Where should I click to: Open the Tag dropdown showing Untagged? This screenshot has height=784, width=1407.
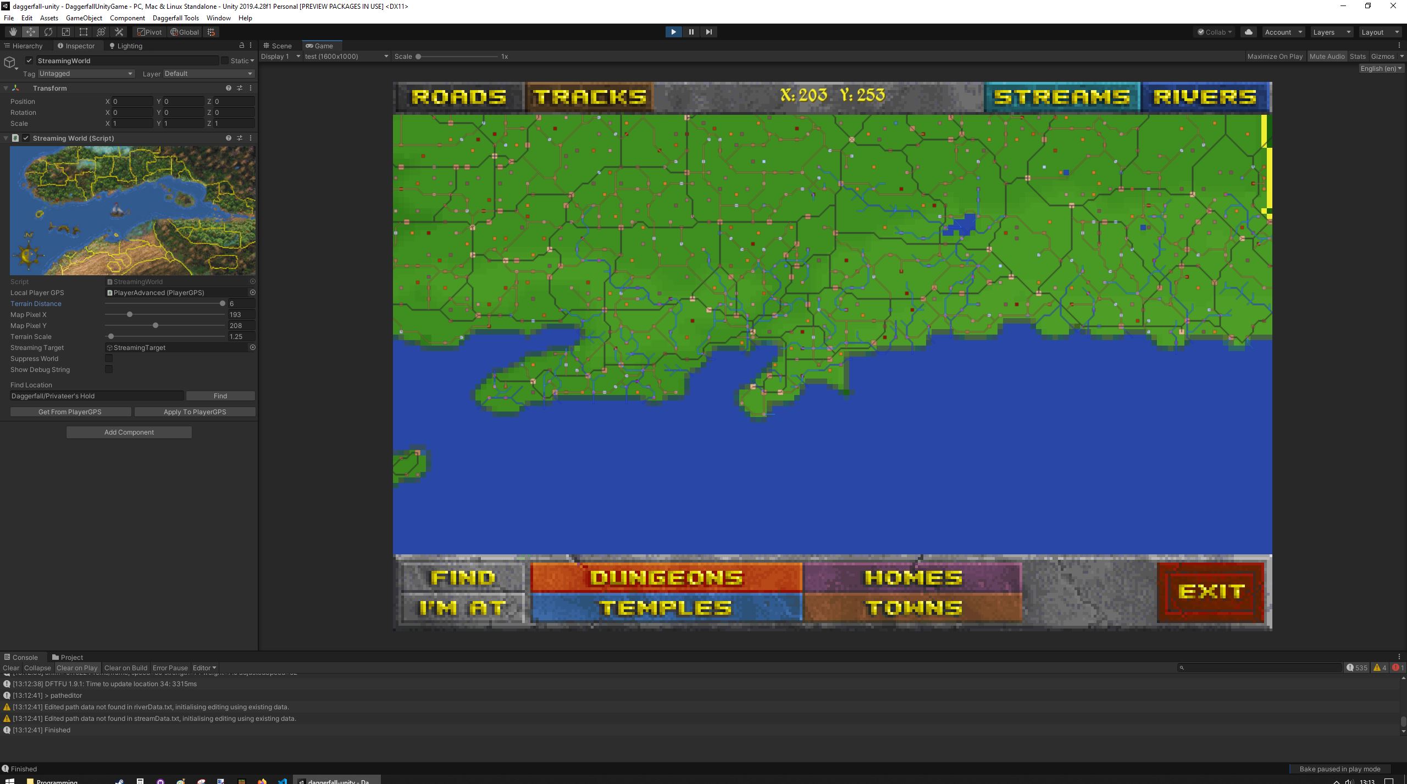[86, 73]
